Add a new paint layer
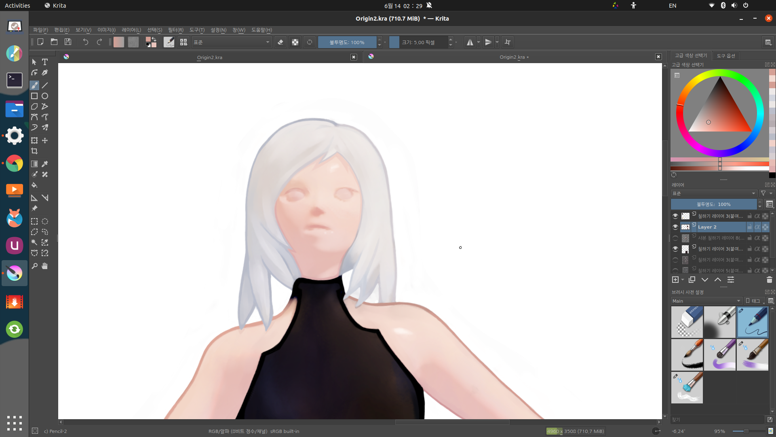The height and width of the screenshot is (437, 776). (675, 280)
